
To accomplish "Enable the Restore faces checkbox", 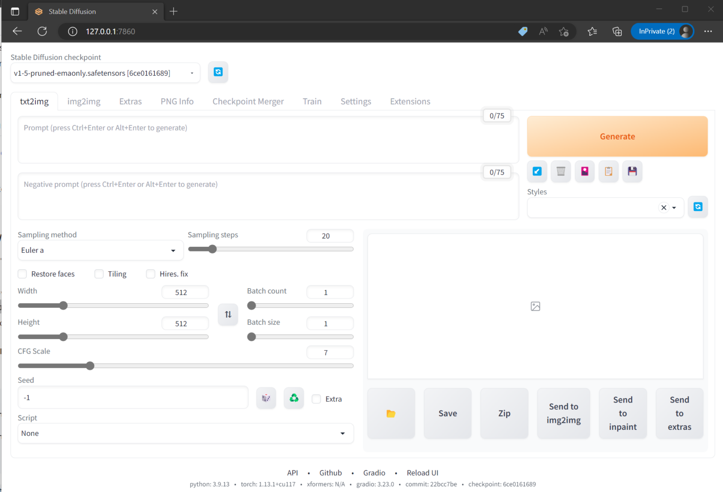I will [22, 274].
